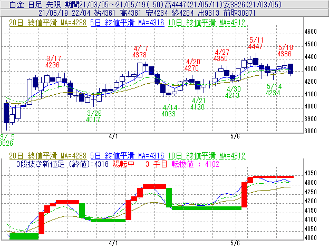
Task: Click the 4350 label on lower price axis
Action: click(x=311, y=173)
